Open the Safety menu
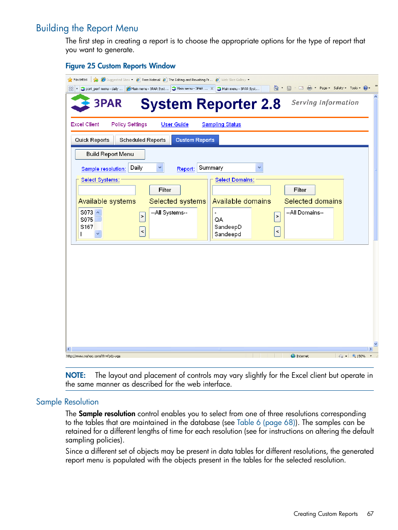This screenshot has height=530, width=398. point(340,88)
